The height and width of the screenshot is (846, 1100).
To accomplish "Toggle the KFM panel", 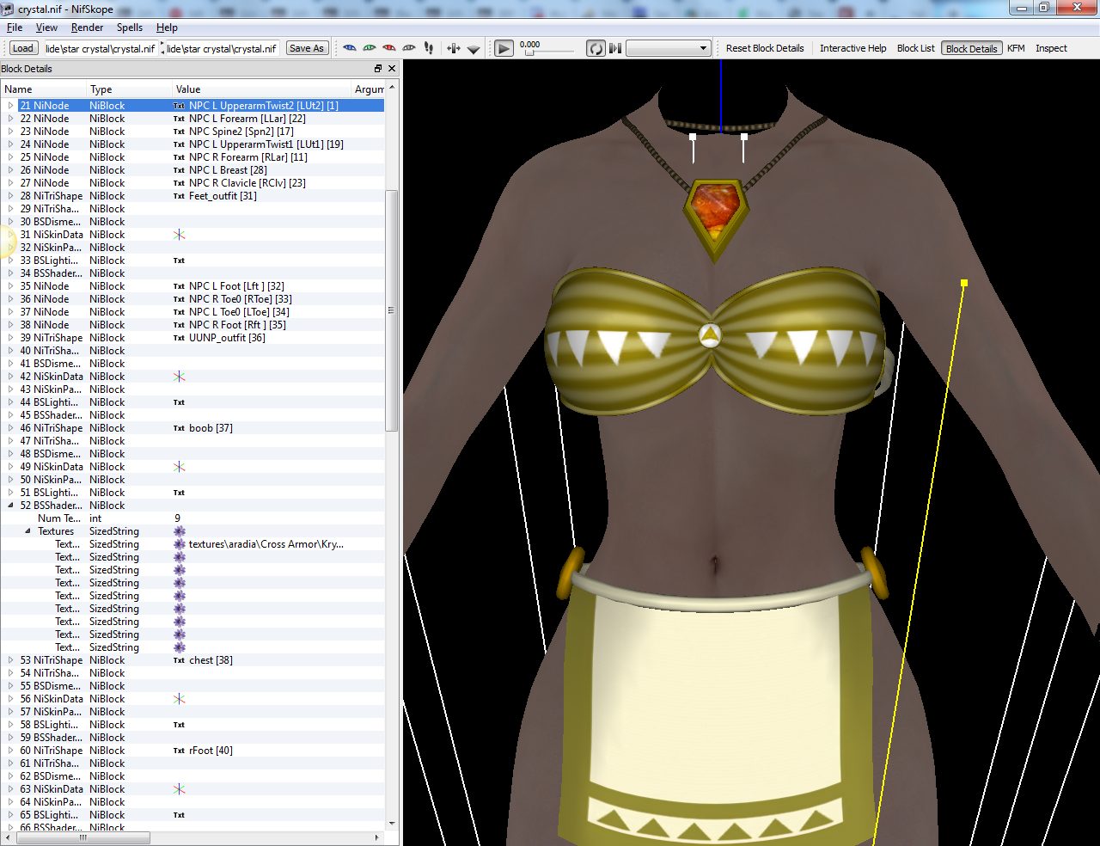I will pos(1016,48).
